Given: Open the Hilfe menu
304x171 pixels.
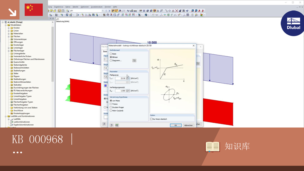Looking at the screenshot, I should coord(115,7).
